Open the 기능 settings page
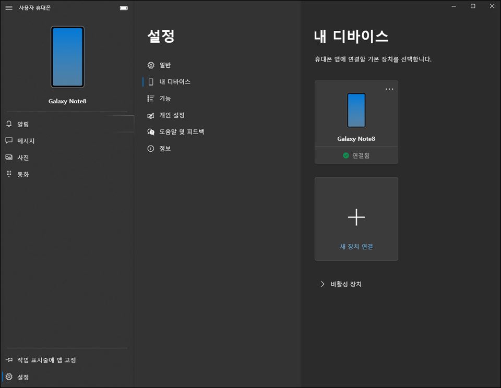Screen dimensions: 501x388 coord(165,99)
